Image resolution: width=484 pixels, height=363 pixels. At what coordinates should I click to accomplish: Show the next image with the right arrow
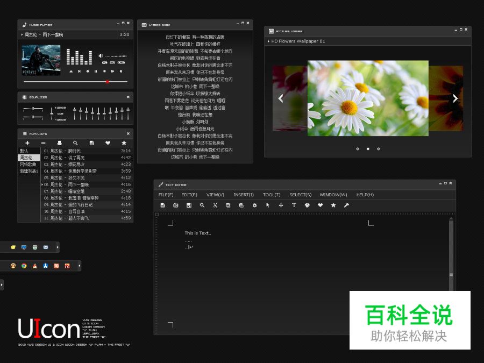[x=455, y=98]
